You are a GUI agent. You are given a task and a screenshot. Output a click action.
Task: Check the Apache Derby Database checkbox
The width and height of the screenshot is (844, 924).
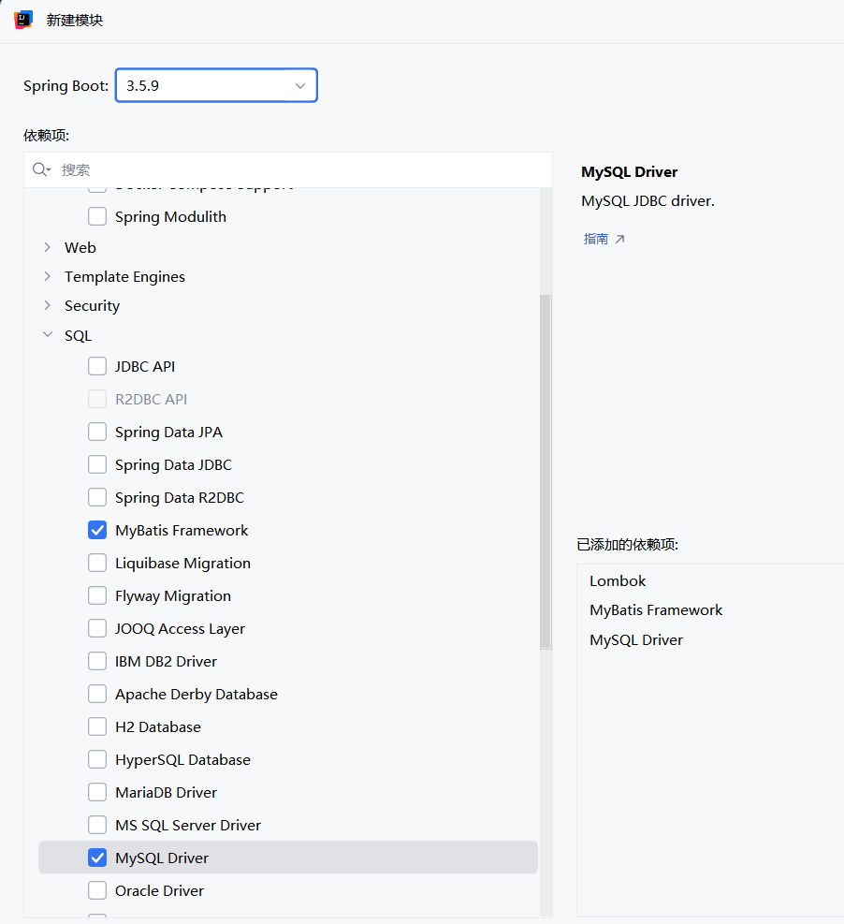[x=97, y=694]
